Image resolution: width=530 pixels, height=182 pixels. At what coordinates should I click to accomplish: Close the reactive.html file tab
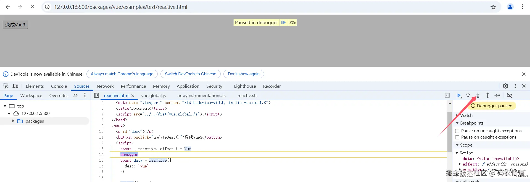133,96
